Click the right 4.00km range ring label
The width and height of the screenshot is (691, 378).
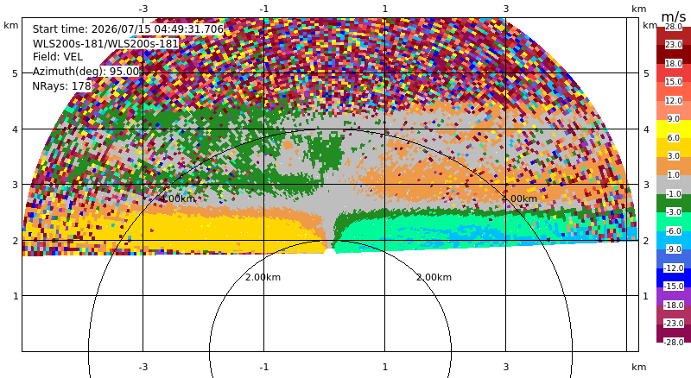pyautogui.click(x=520, y=198)
